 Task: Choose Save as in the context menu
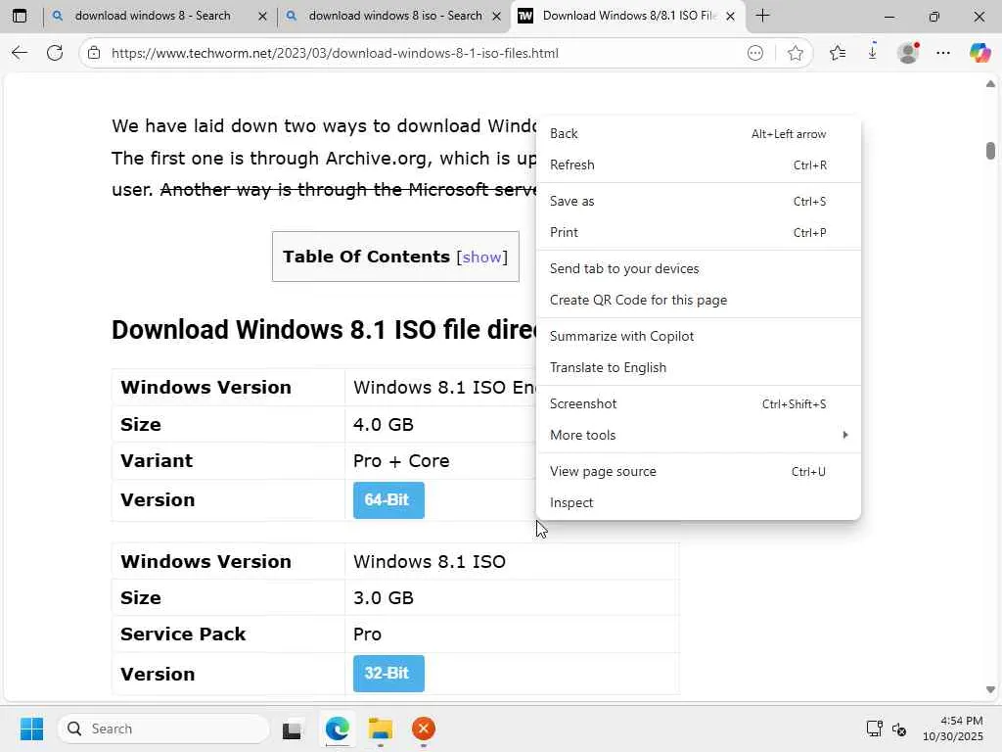(x=699, y=202)
